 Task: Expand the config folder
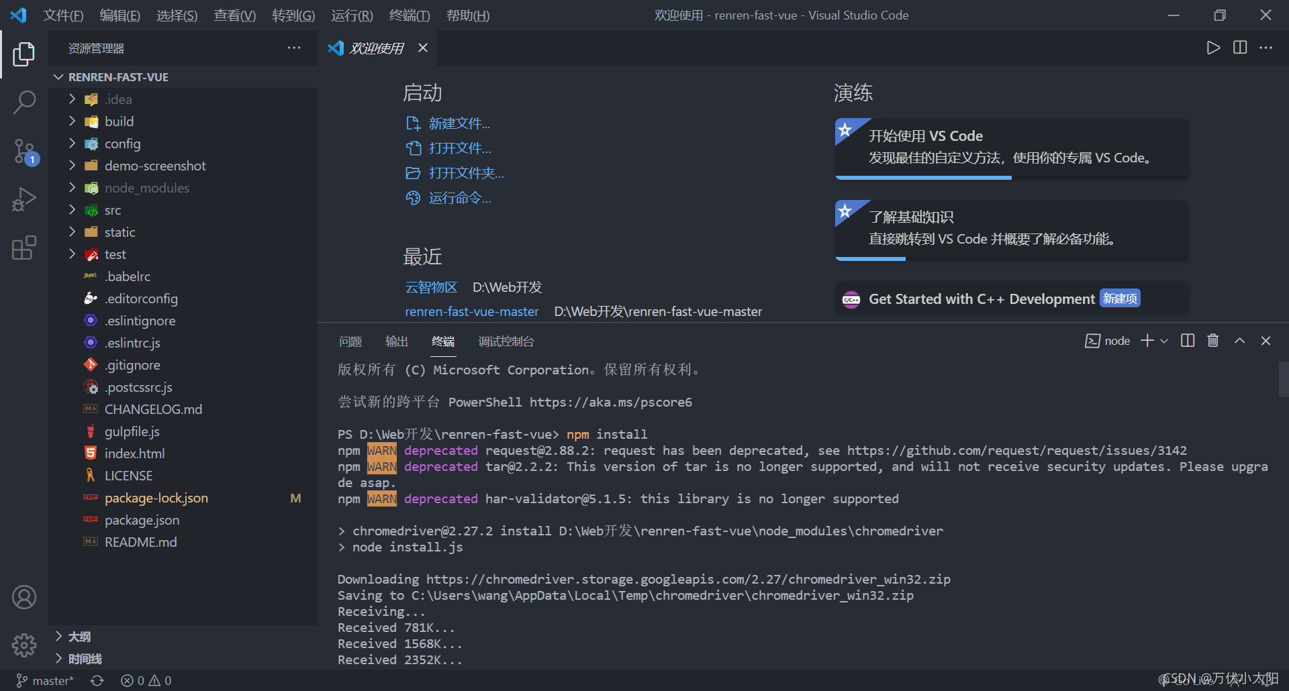click(183, 144)
